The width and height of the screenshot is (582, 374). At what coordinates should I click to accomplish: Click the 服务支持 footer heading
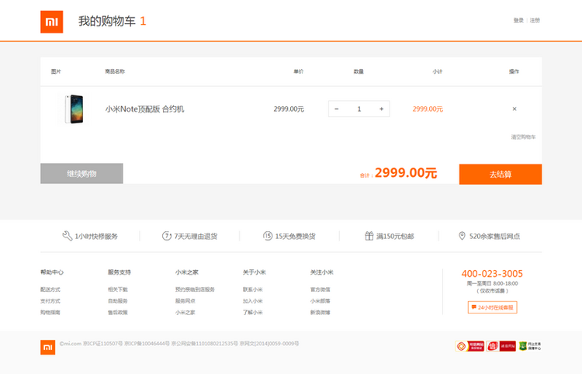[120, 272]
